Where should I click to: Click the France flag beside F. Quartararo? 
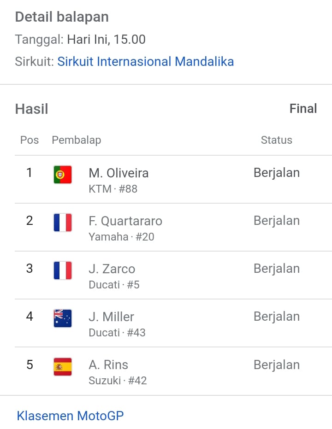tap(63, 223)
